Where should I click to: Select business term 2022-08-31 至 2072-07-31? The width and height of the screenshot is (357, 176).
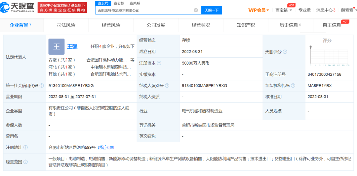pos(72,97)
